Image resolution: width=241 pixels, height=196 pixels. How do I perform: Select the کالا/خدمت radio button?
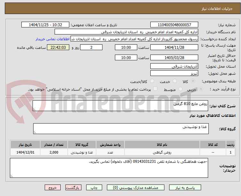tap(152, 81)
